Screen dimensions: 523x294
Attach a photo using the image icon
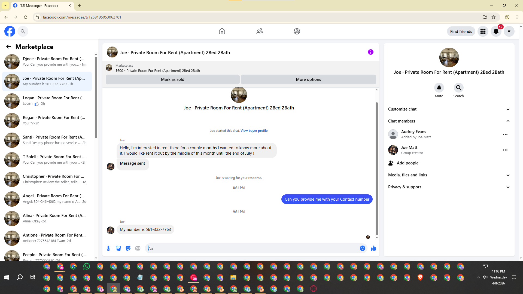click(x=118, y=248)
